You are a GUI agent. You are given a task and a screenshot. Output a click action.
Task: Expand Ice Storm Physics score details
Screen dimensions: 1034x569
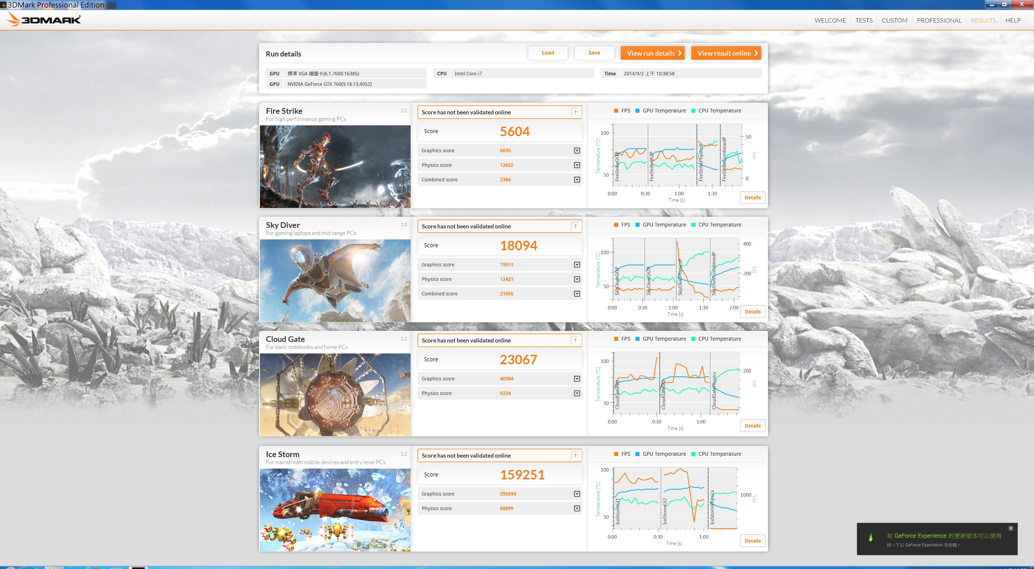577,508
